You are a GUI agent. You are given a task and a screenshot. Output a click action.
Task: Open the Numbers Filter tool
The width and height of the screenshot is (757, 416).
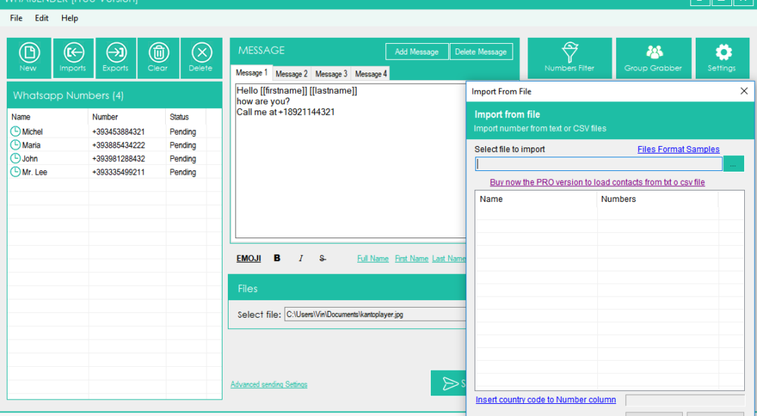(570, 58)
